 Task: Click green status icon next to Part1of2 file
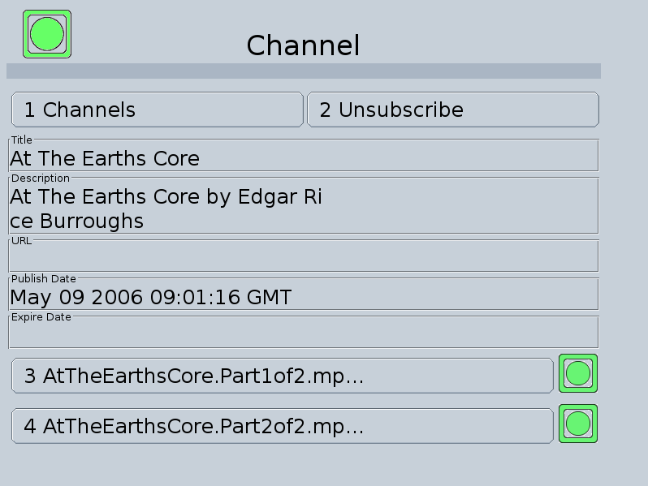point(577,373)
